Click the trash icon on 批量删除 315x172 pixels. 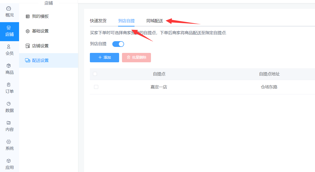click(x=129, y=57)
